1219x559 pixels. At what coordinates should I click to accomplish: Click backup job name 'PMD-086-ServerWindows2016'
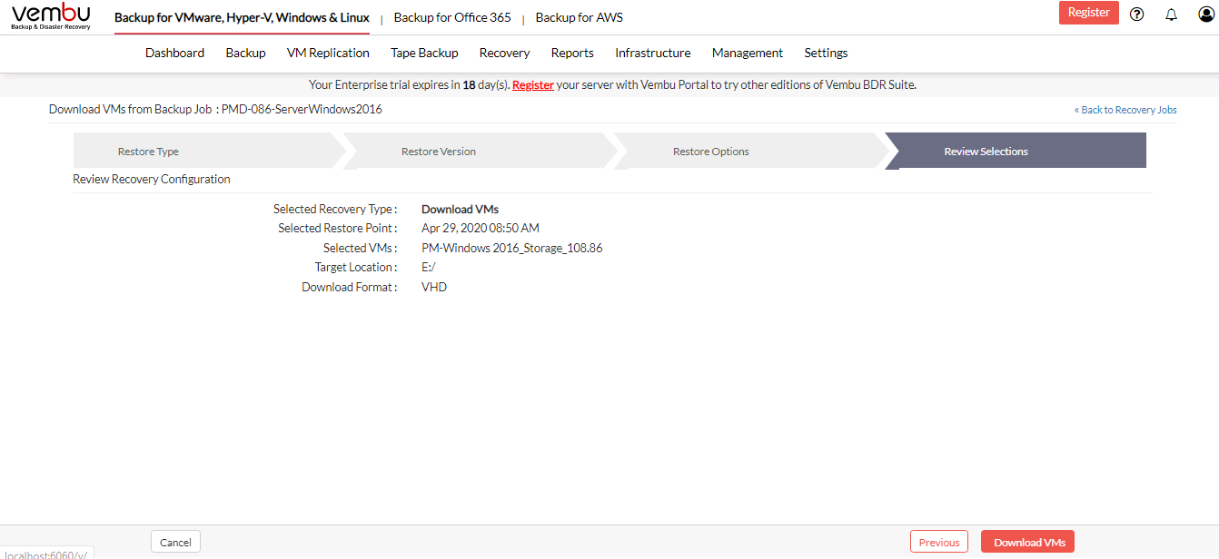coord(302,110)
